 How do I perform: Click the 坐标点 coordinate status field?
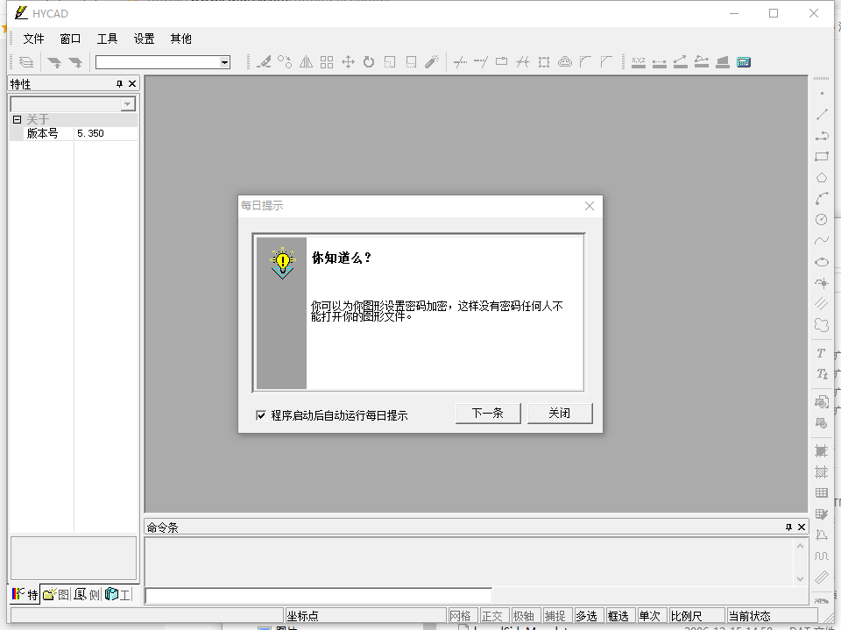(364, 615)
